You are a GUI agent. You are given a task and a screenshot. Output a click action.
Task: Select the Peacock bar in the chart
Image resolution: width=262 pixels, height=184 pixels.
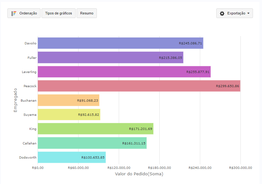[139, 86]
